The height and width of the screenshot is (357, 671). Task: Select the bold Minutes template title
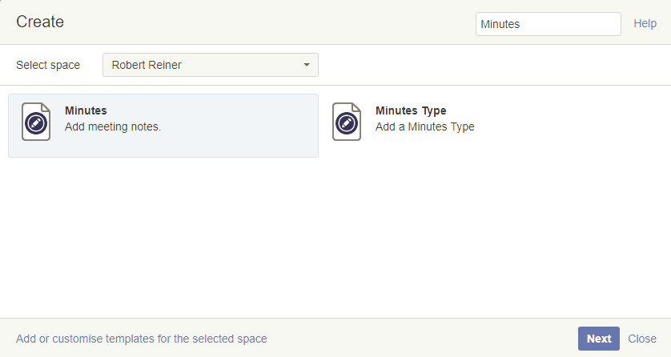(x=86, y=110)
